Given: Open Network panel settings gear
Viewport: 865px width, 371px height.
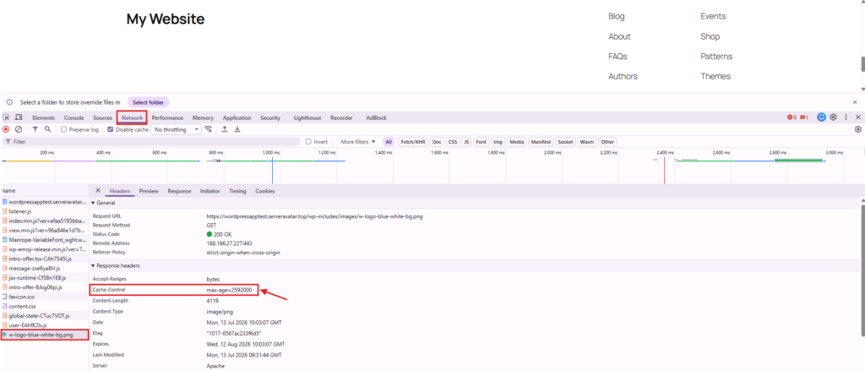Looking at the screenshot, I should click(858, 129).
